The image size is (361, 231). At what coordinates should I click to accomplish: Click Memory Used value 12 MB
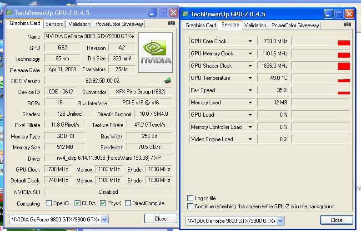pos(273,103)
